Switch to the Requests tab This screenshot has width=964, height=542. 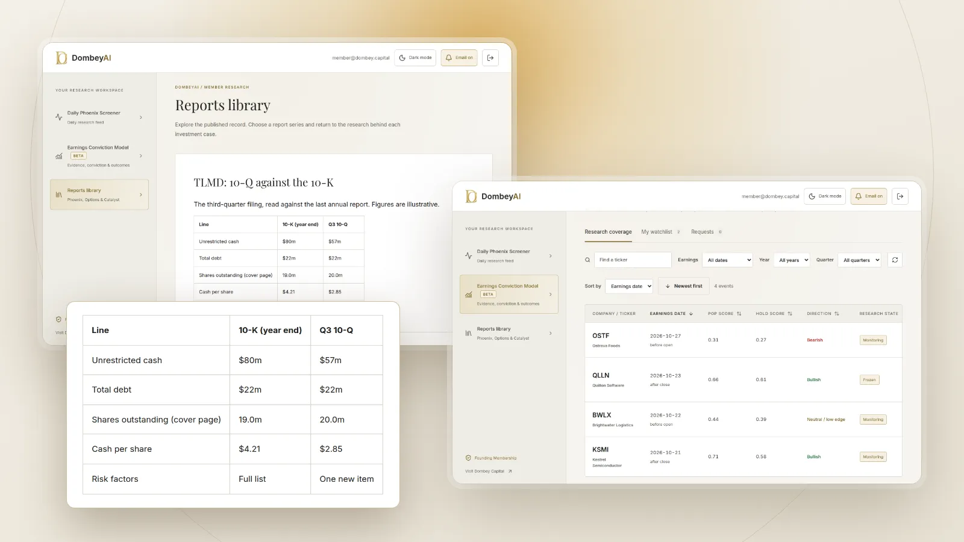tap(706, 232)
